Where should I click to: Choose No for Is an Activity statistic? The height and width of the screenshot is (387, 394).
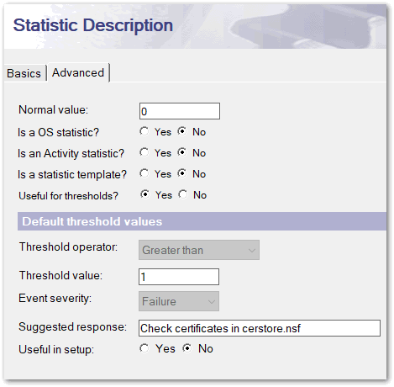pos(182,152)
